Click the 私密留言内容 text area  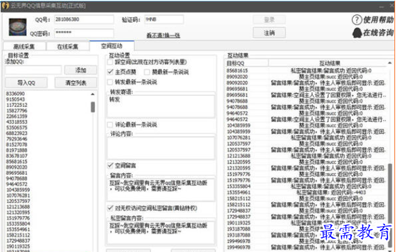coord(161,232)
